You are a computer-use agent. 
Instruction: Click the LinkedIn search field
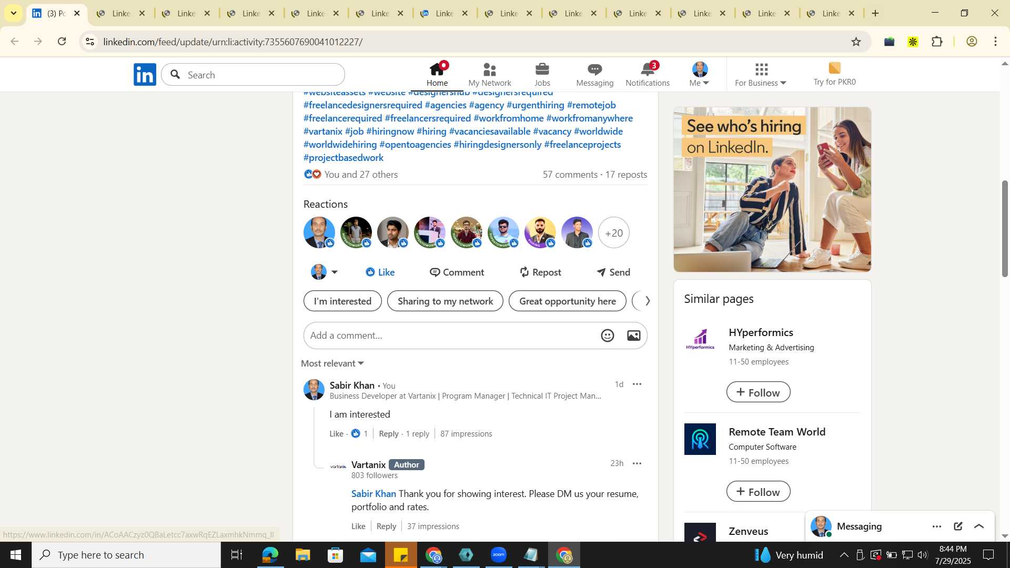[253, 75]
